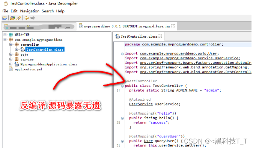Viewport: 253px width, 148px height.
Task: Open the Search menu
Action: coord(48,11)
